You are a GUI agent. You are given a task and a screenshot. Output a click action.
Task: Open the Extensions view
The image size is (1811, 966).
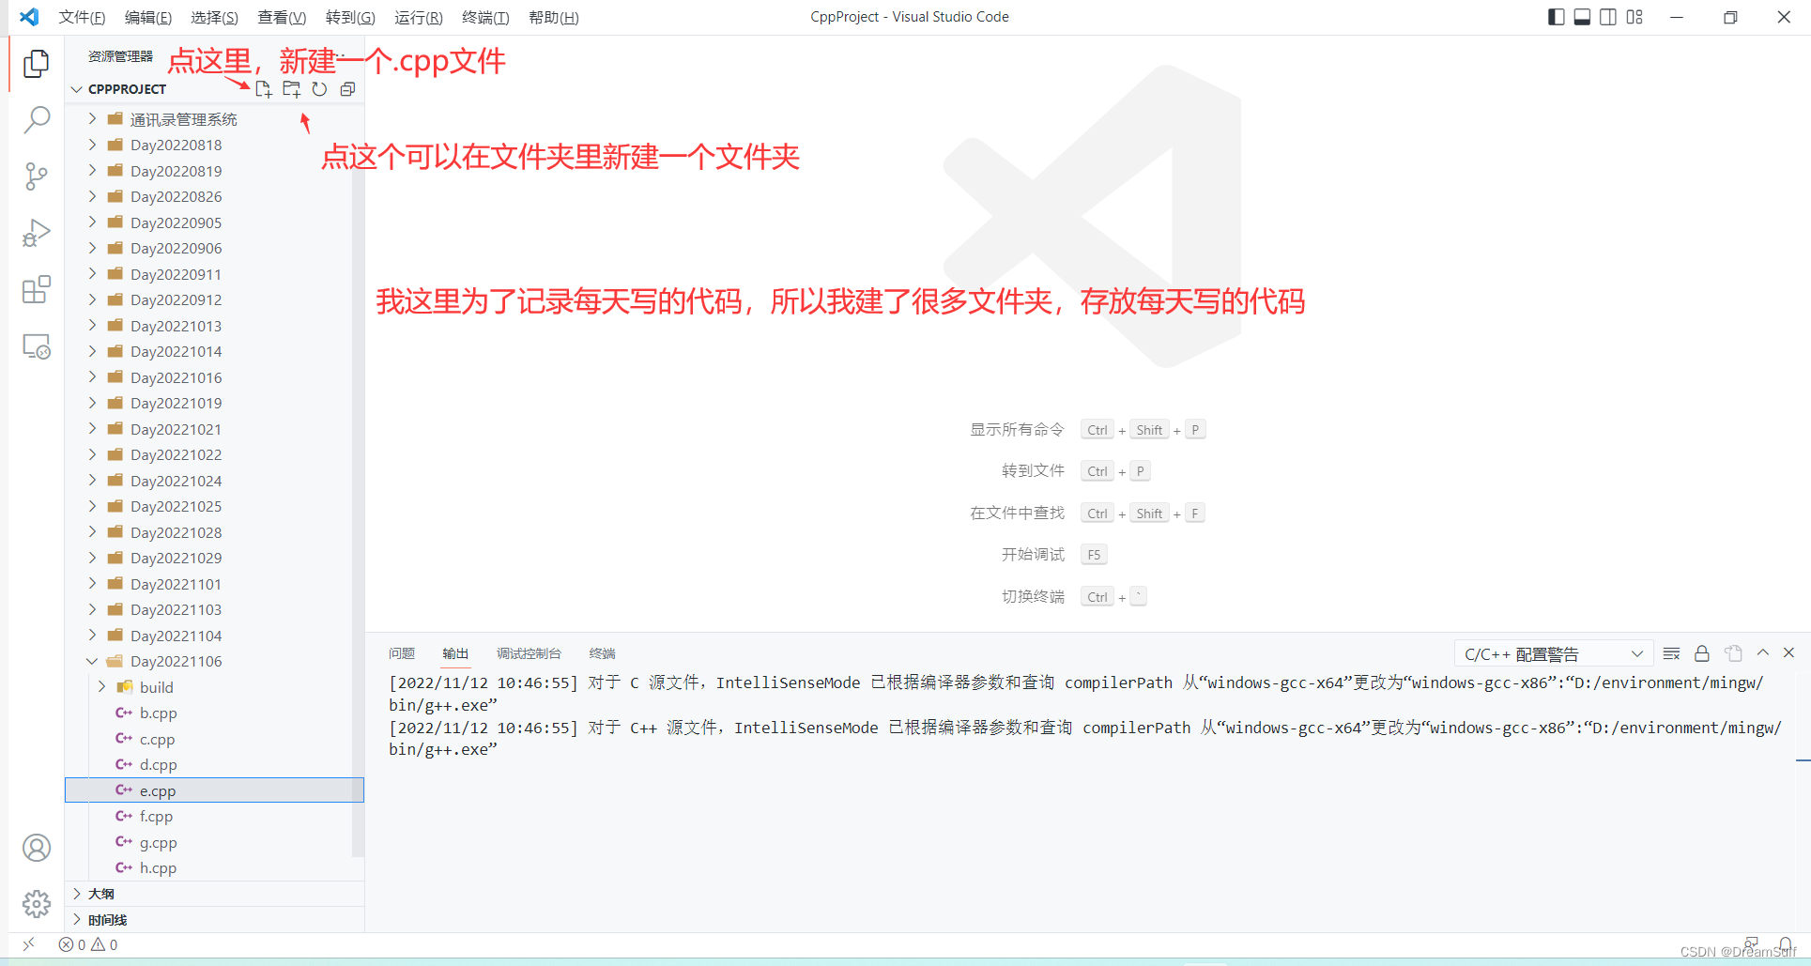click(37, 290)
